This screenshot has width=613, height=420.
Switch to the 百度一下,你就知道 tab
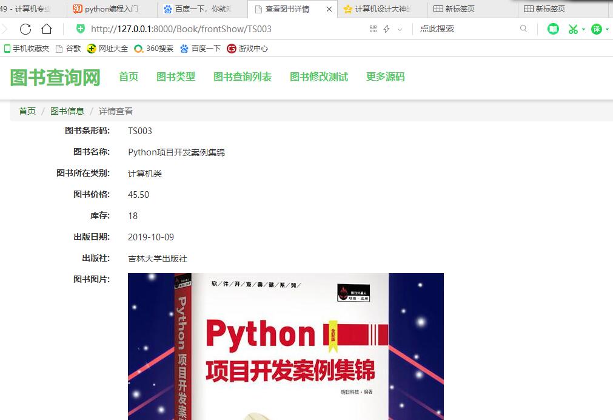click(203, 9)
